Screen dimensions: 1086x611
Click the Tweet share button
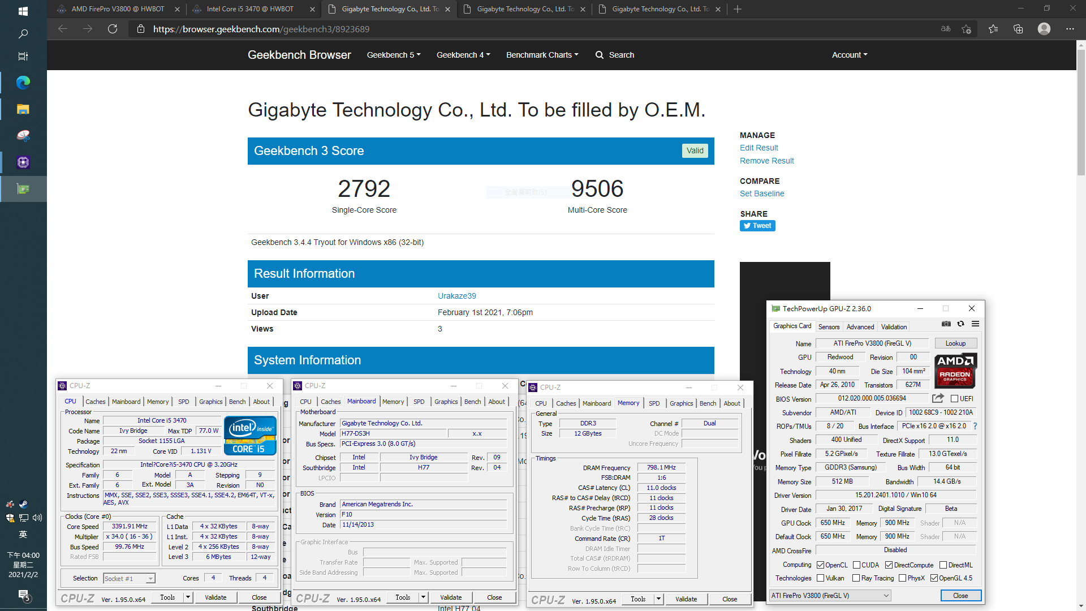[757, 226]
